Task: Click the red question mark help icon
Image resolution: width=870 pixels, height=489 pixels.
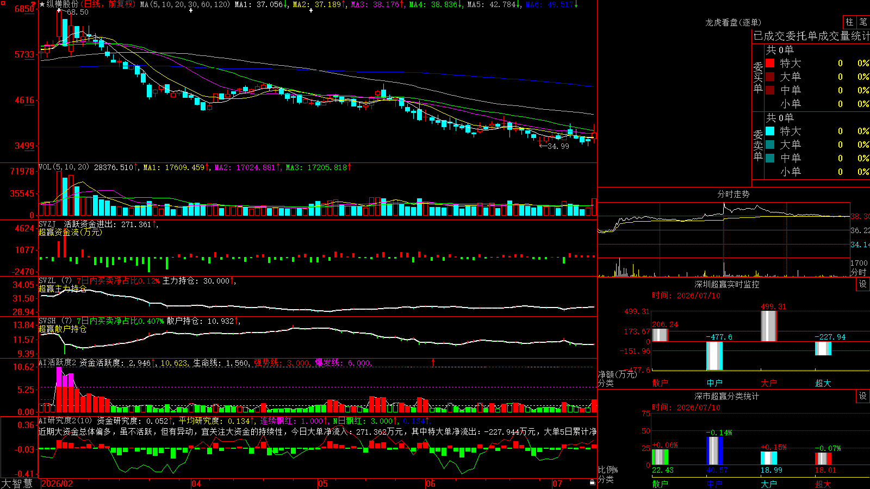Action: click(x=34, y=4)
